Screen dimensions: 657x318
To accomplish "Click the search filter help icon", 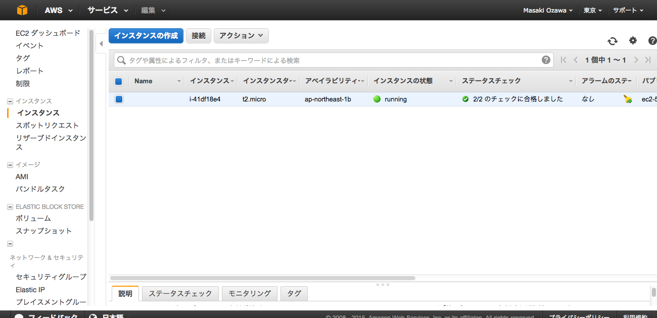I will coord(546,60).
